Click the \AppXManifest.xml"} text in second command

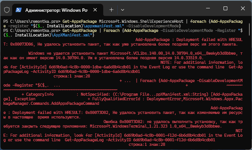73,35
